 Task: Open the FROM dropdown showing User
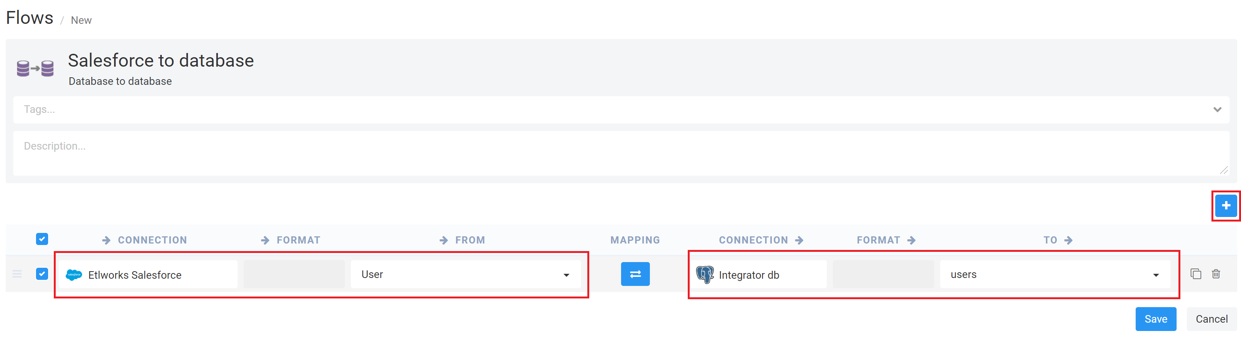click(x=465, y=274)
